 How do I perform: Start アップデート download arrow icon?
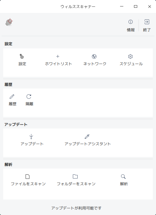[31, 137]
